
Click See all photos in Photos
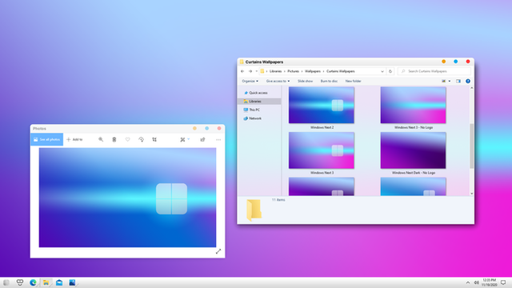click(x=47, y=139)
